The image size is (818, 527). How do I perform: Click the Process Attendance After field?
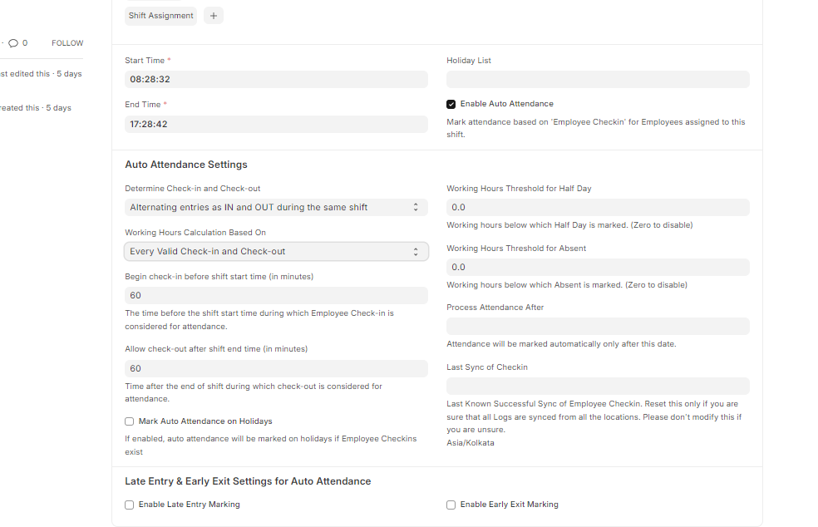tap(598, 326)
